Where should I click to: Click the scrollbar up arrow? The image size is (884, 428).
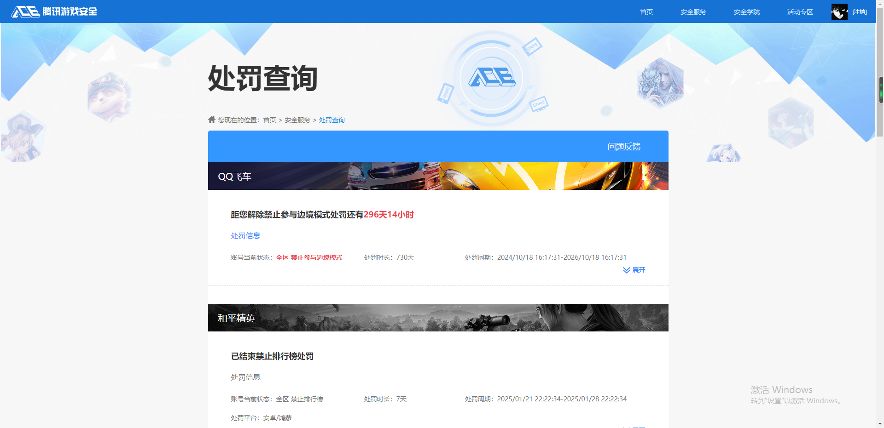coord(880,4)
